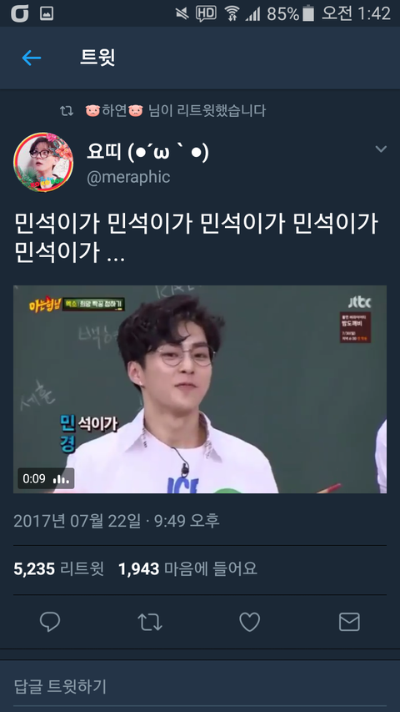Tap the reply speech bubble icon
The width and height of the screenshot is (400, 712).
pyautogui.click(x=50, y=622)
